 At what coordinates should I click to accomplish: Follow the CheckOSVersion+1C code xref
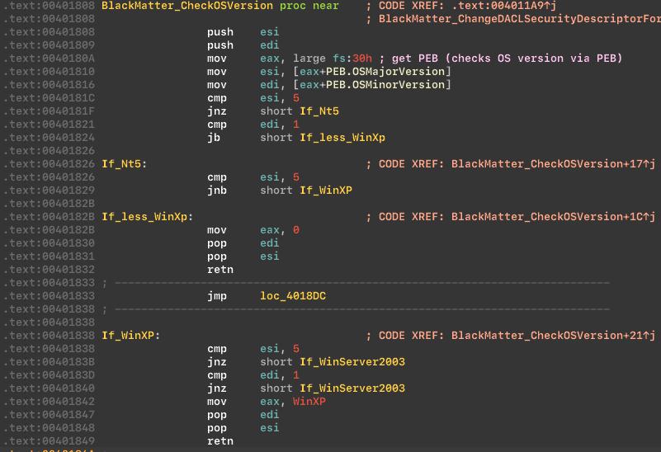(550, 217)
